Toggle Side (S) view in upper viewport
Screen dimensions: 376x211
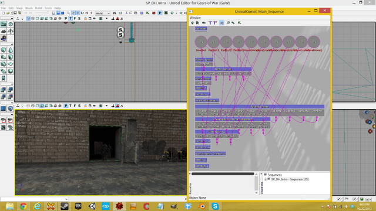coord(79,18)
